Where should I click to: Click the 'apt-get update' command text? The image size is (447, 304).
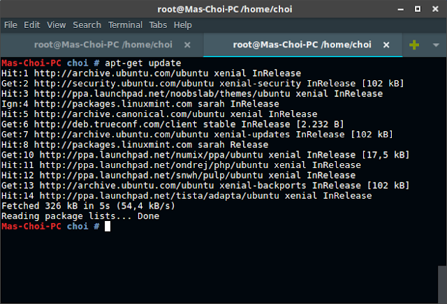click(142, 63)
